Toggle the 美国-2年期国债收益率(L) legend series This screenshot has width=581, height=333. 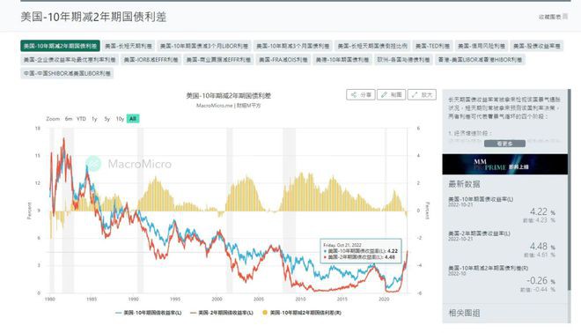tap(222, 313)
